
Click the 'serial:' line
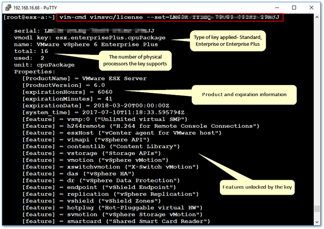coord(84,31)
